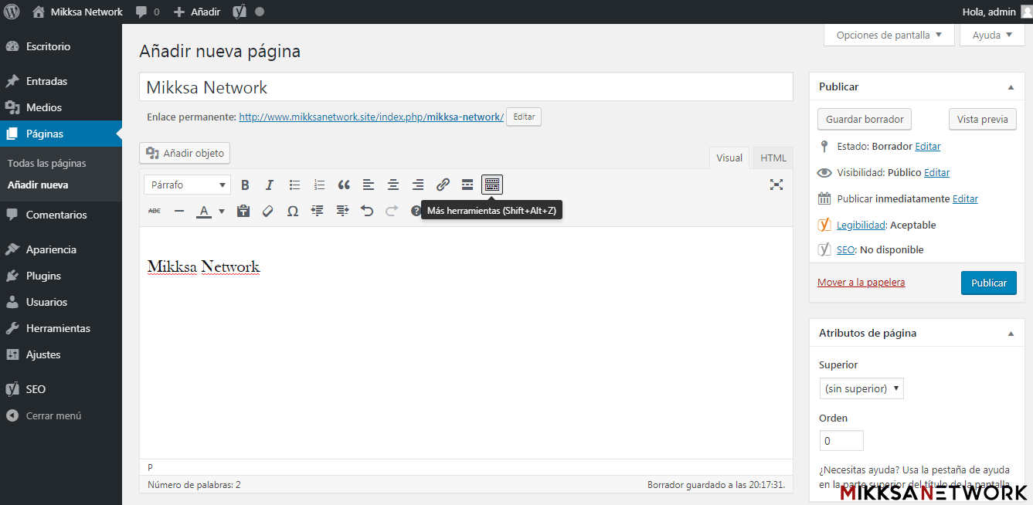The image size is (1033, 505).
Task: Click the blue Publicar button
Action: (x=988, y=283)
